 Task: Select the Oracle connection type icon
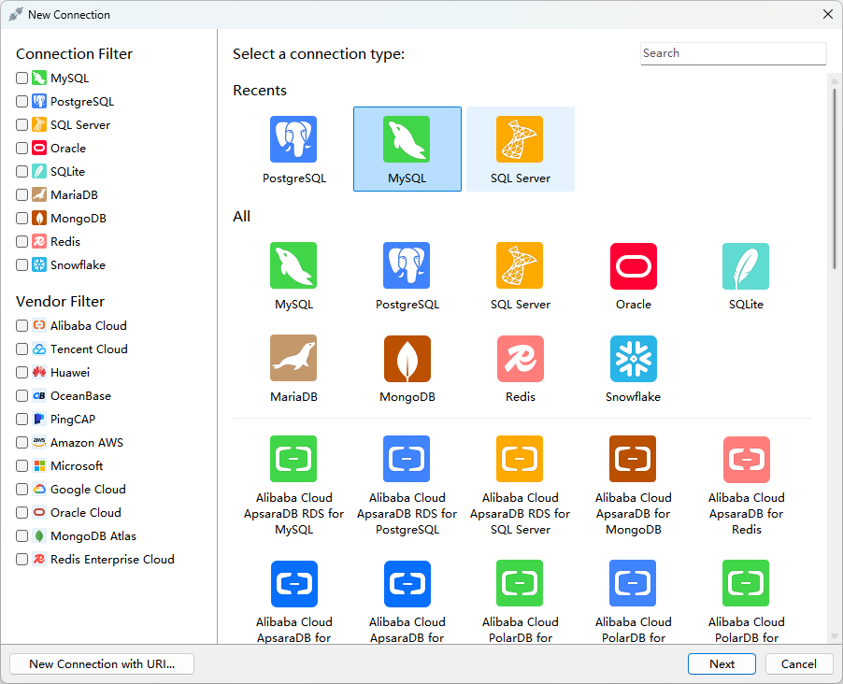coord(634,266)
